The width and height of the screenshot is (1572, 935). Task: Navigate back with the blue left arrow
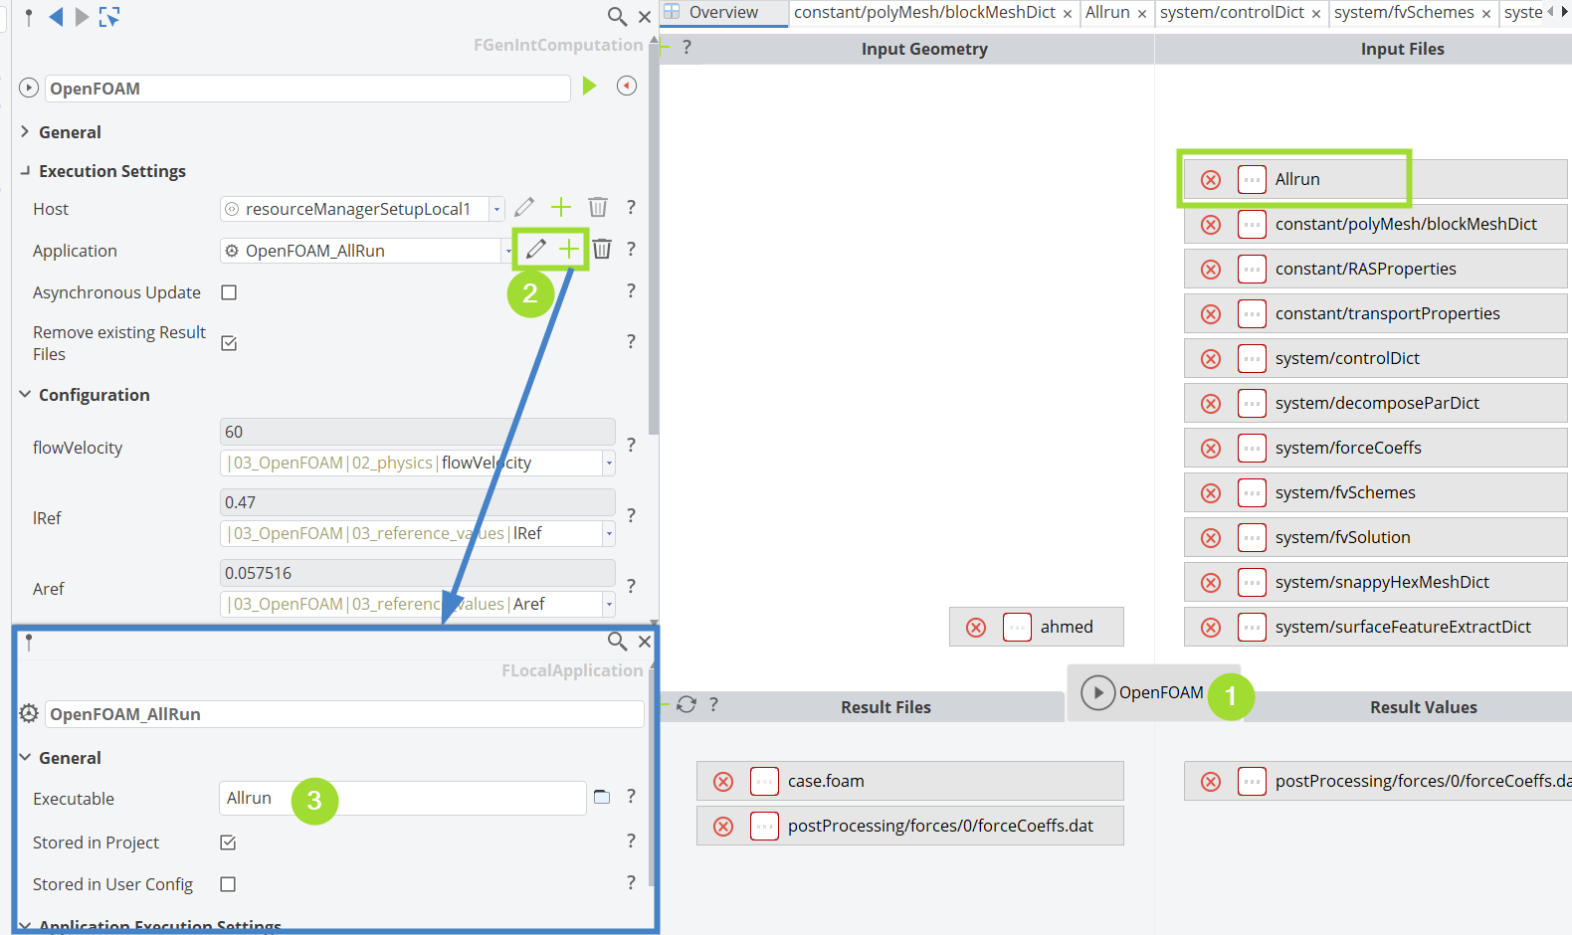(x=56, y=16)
